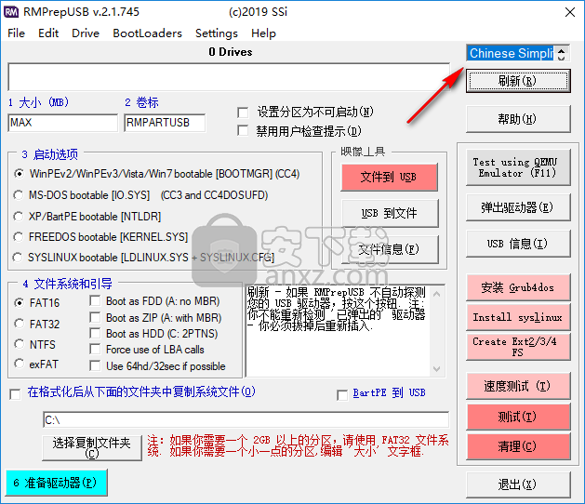Select the exFAT file system
This screenshot has width=585, height=504.
pyautogui.click(x=19, y=364)
